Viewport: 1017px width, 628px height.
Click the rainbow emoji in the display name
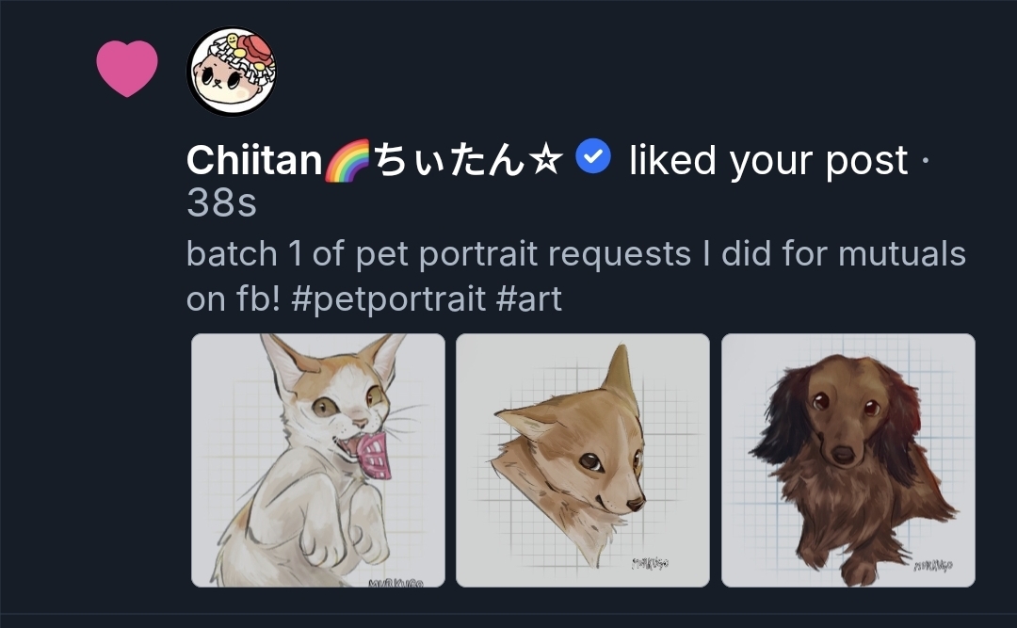(x=347, y=161)
